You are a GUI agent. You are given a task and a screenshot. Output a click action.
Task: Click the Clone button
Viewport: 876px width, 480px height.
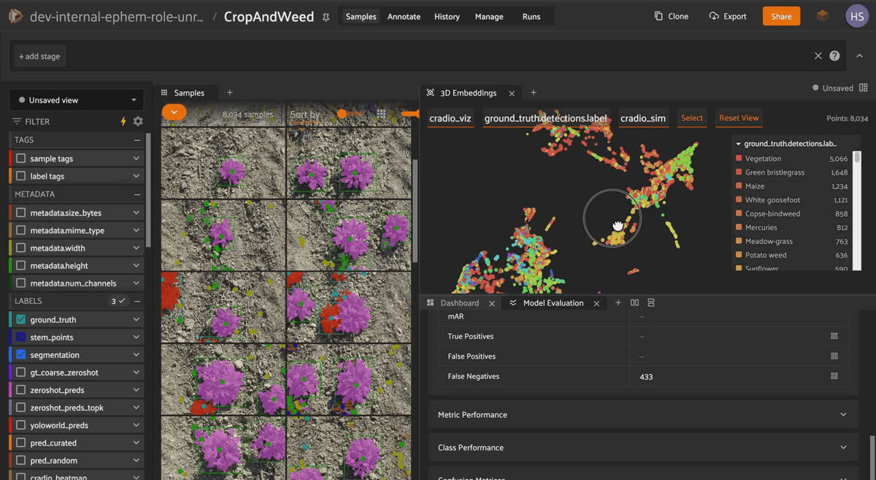(x=671, y=16)
